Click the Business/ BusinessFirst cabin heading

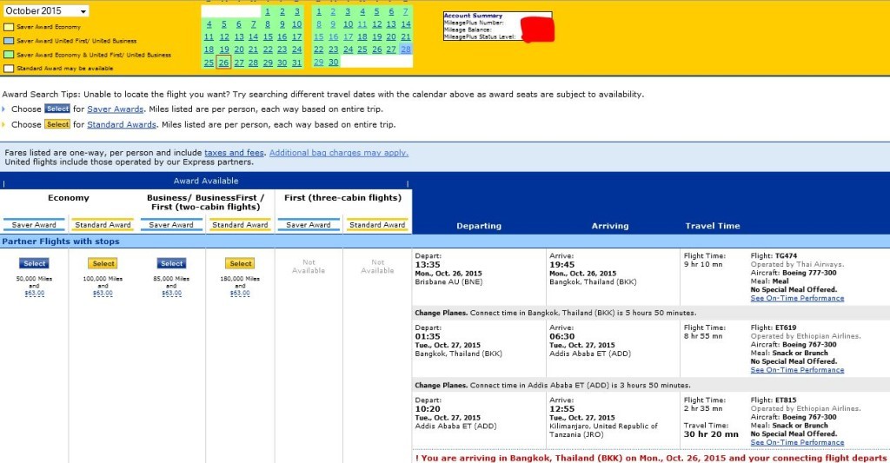pos(205,202)
